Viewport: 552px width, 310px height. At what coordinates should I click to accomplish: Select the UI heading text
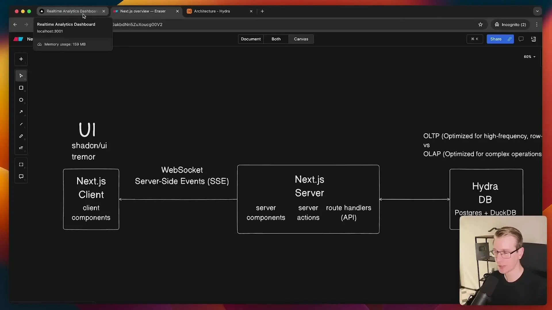[87, 130]
